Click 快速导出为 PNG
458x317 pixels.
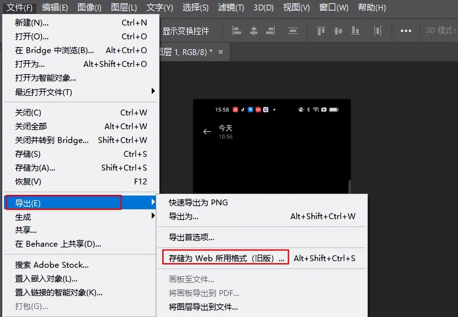pyautogui.click(x=198, y=202)
